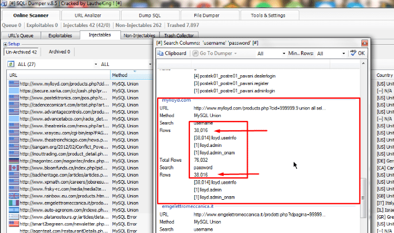Select the URL's Queue tab

(21, 36)
